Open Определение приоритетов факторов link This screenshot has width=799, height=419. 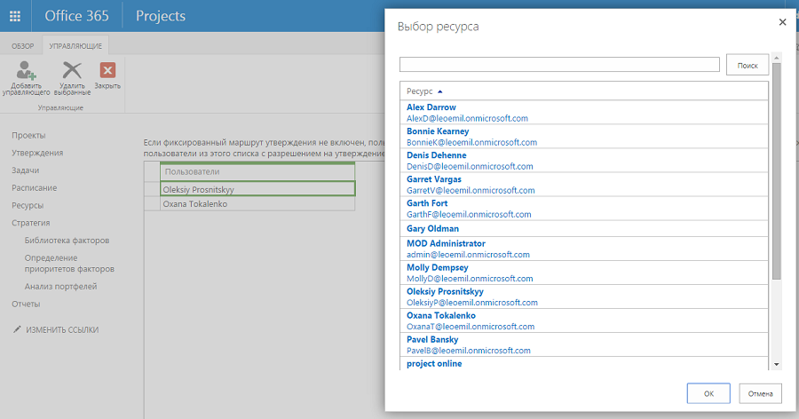[x=69, y=263]
